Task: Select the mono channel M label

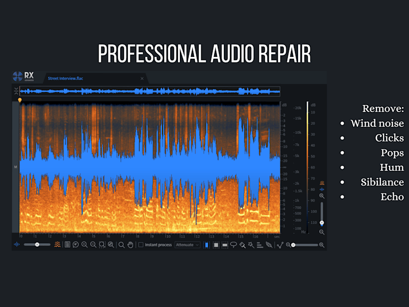Action: (x=16, y=167)
